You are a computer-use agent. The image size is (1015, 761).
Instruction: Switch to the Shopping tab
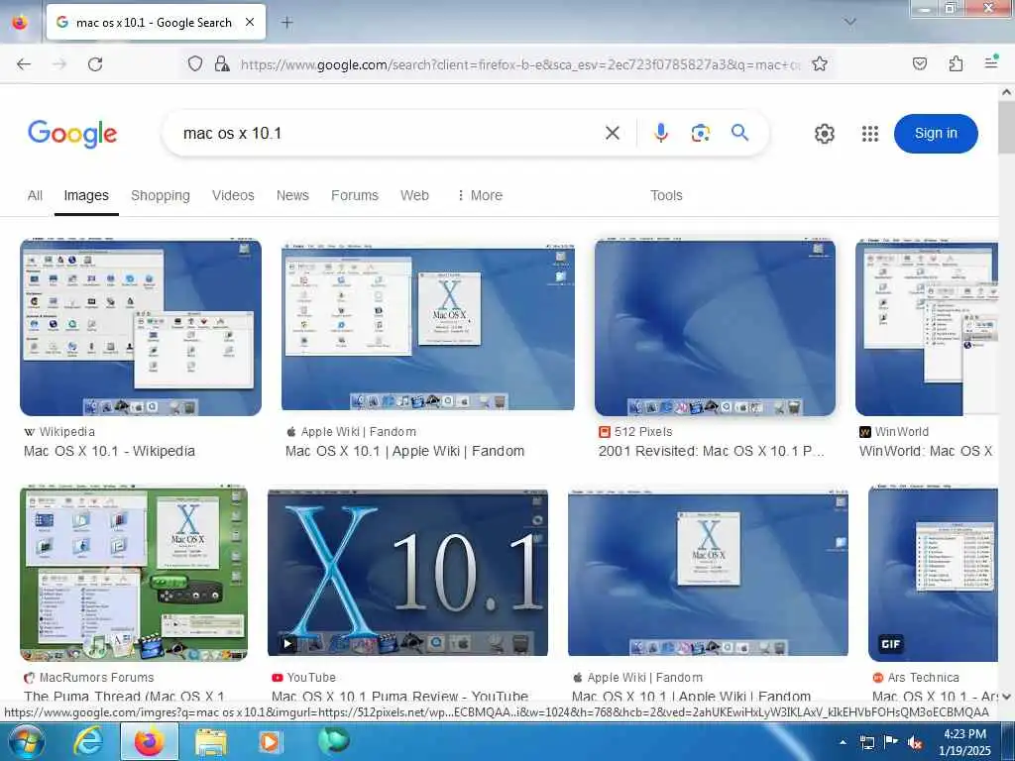click(161, 195)
